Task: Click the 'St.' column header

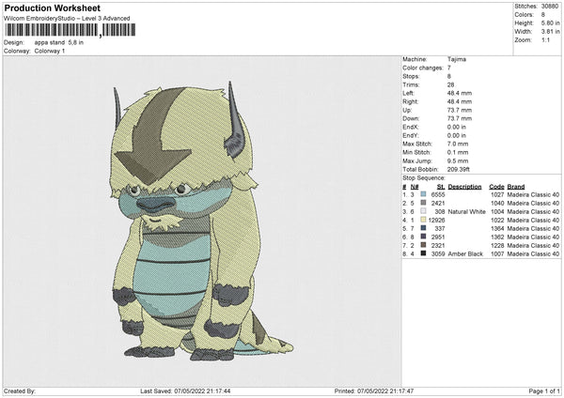Action: pos(441,187)
